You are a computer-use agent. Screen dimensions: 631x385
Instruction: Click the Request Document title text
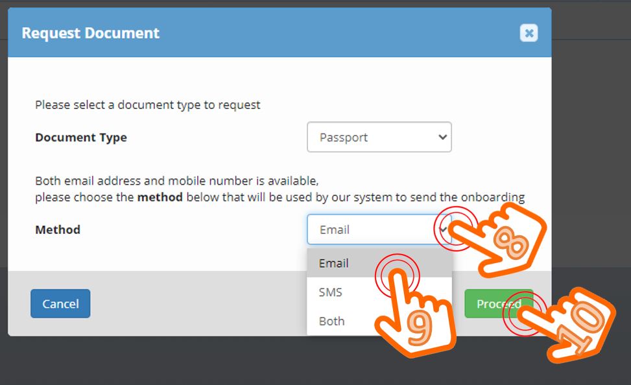tap(91, 33)
